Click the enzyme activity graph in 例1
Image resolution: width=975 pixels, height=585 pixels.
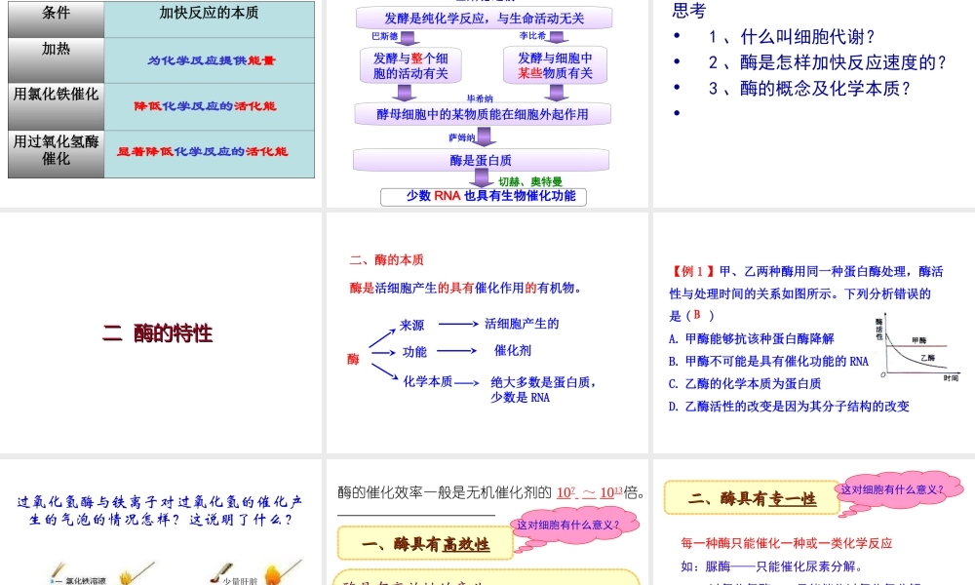click(x=917, y=347)
